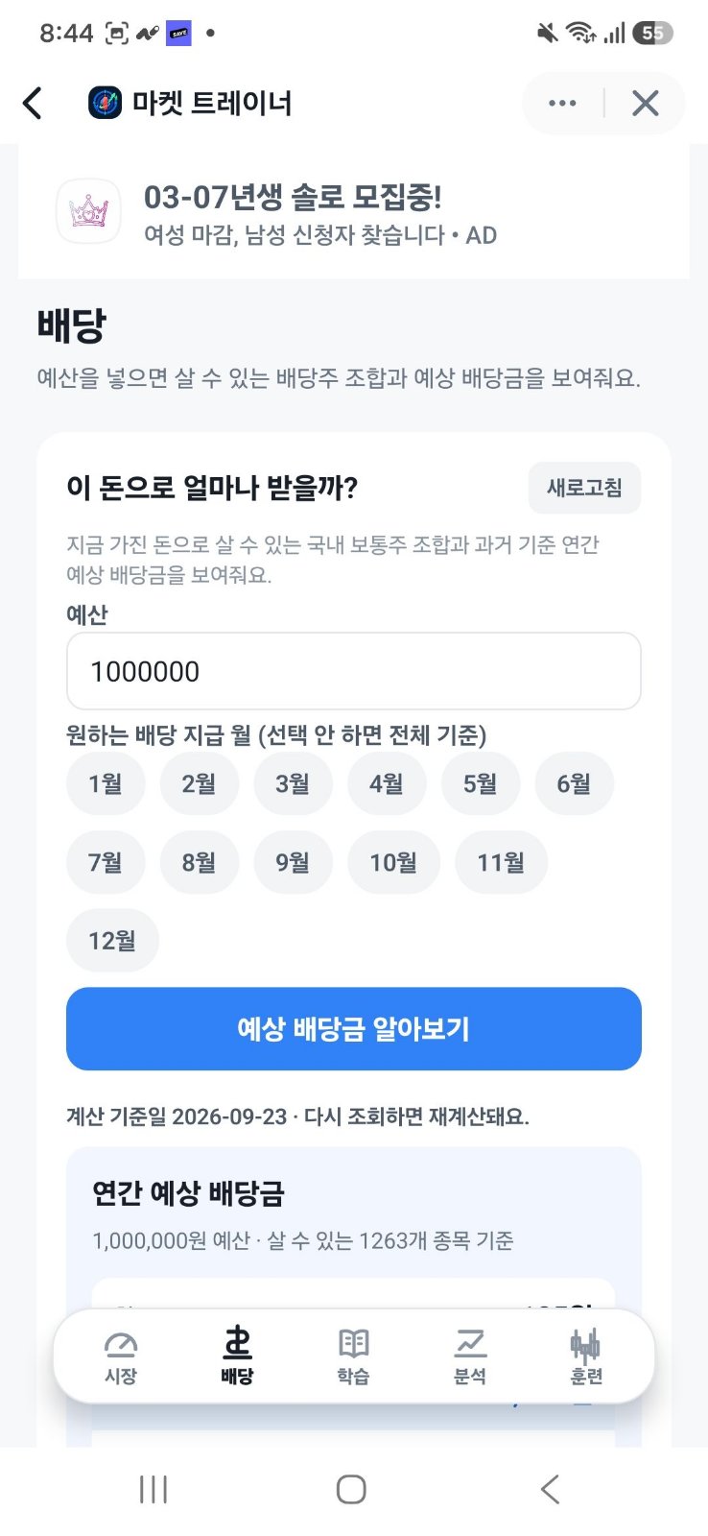
Task: Open the 시장 tab in bottom navigation
Action: 121,1357
